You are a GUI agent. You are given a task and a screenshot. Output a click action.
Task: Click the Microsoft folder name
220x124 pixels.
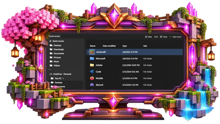(101, 58)
